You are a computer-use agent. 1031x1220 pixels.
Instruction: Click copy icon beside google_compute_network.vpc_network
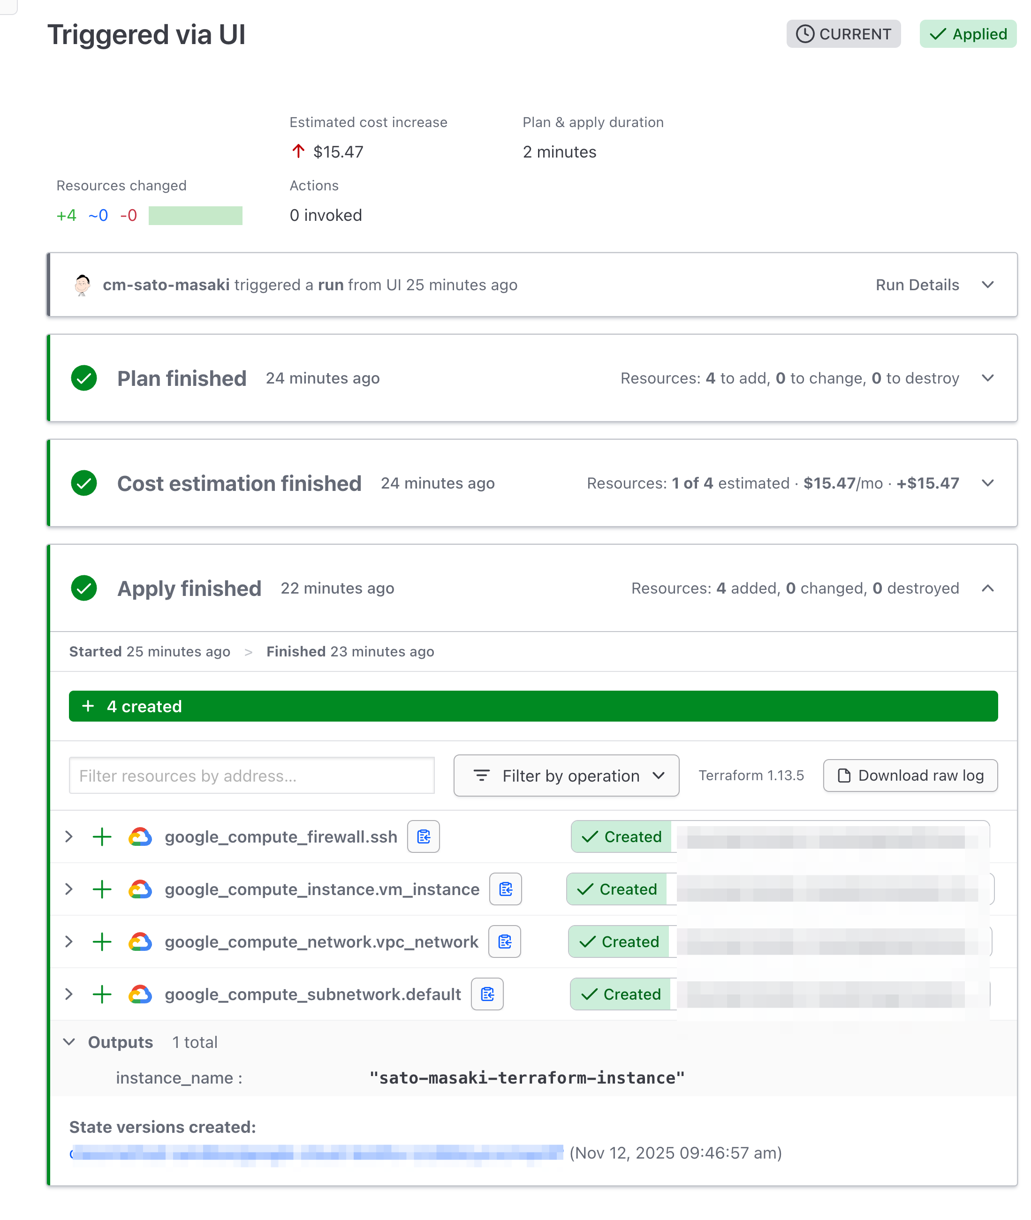[504, 942]
